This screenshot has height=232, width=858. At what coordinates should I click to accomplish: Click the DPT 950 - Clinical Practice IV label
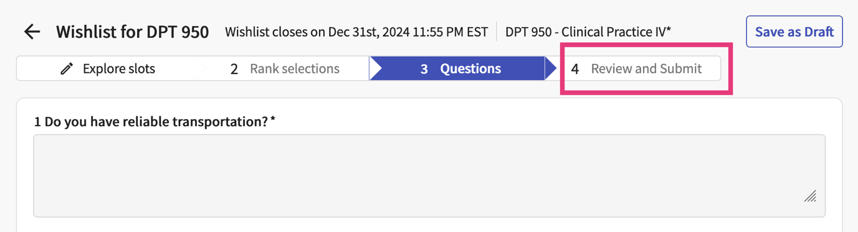click(588, 32)
